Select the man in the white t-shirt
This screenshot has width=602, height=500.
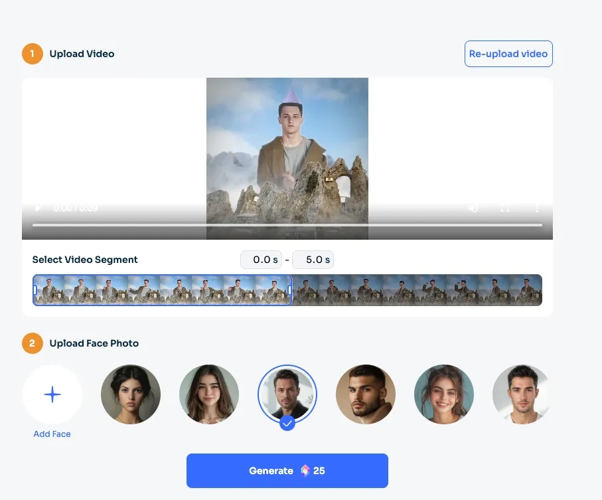pyautogui.click(x=522, y=394)
